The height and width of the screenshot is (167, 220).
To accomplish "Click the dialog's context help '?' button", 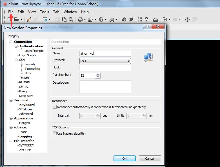I will click(x=147, y=26).
